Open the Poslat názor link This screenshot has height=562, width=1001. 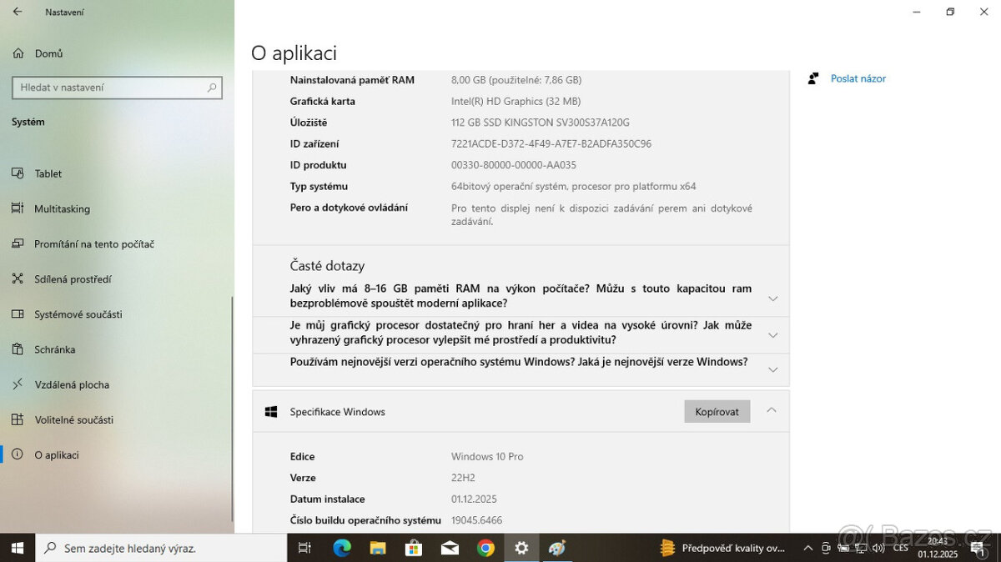tap(858, 78)
